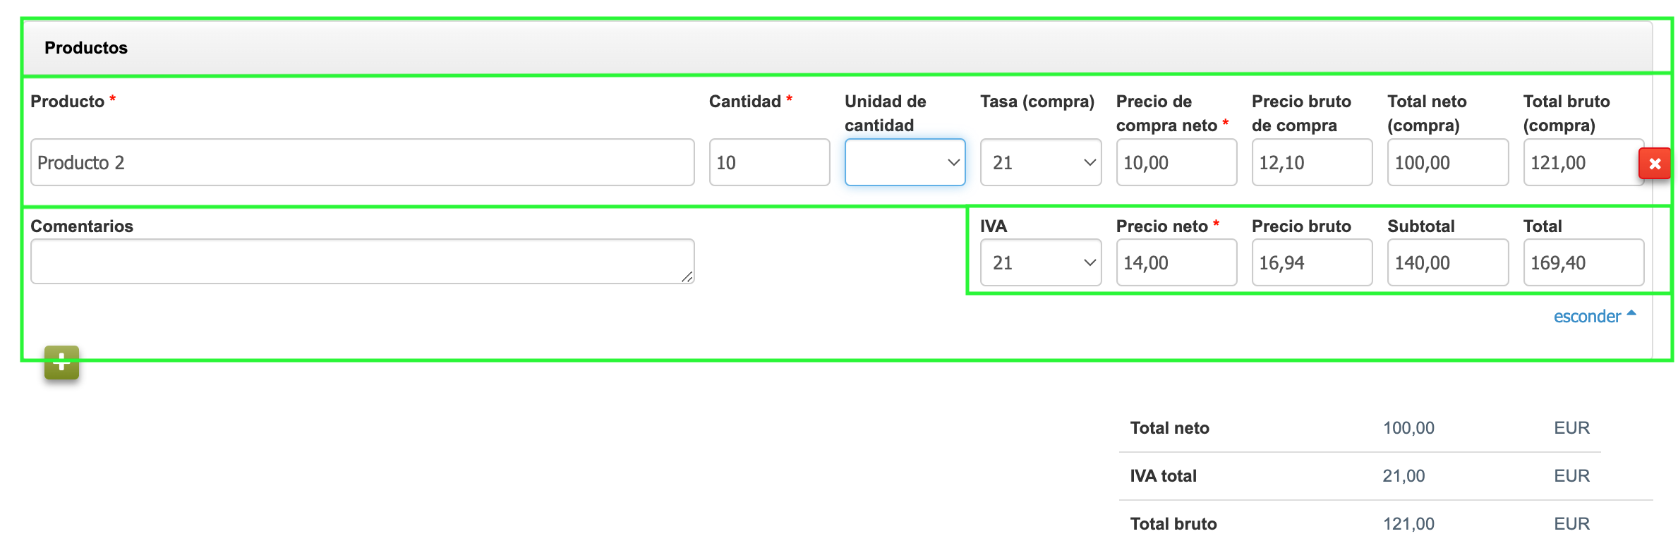Click the Precio de compra neto field
Image resolution: width=1678 pixels, height=560 pixels.
coord(1176,163)
